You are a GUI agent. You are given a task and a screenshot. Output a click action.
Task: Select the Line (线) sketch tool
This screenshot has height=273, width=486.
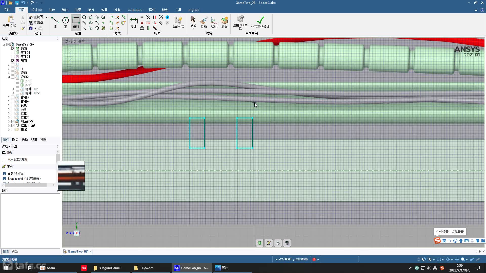[x=55, y=22]
